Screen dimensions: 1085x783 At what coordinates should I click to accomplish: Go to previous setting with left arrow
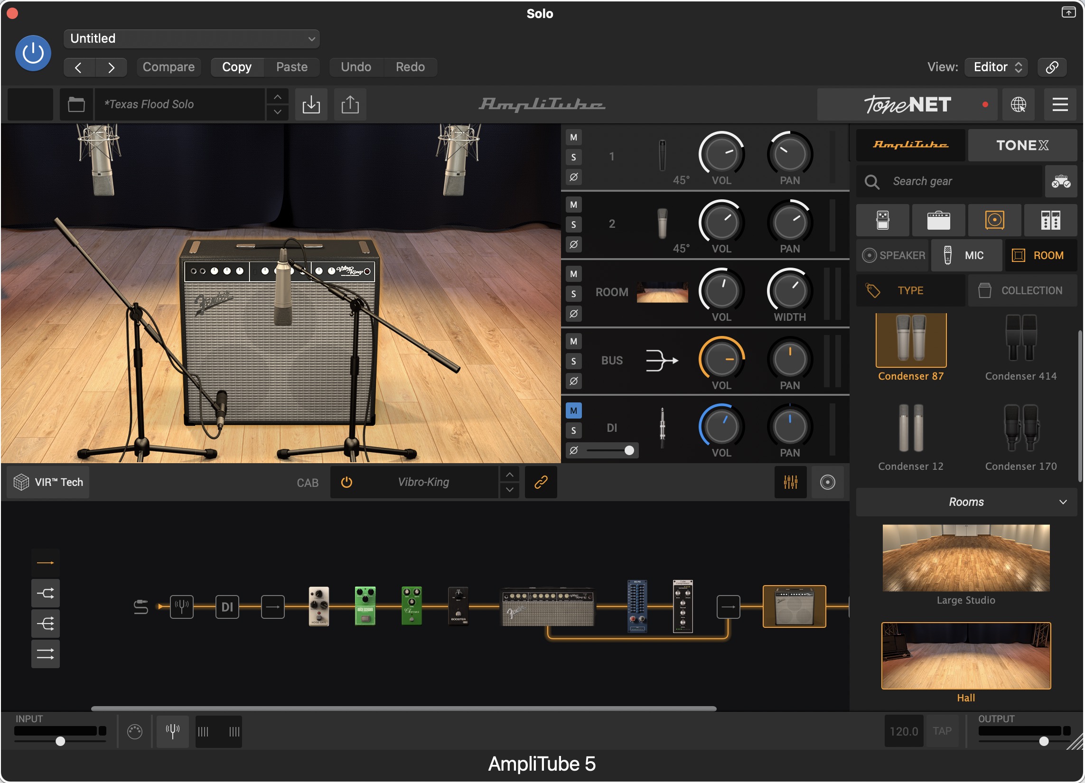[x=79, y=67]
